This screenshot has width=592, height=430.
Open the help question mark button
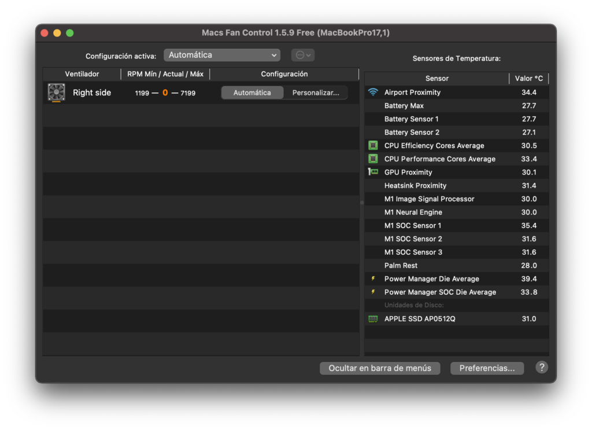(541, 368)
